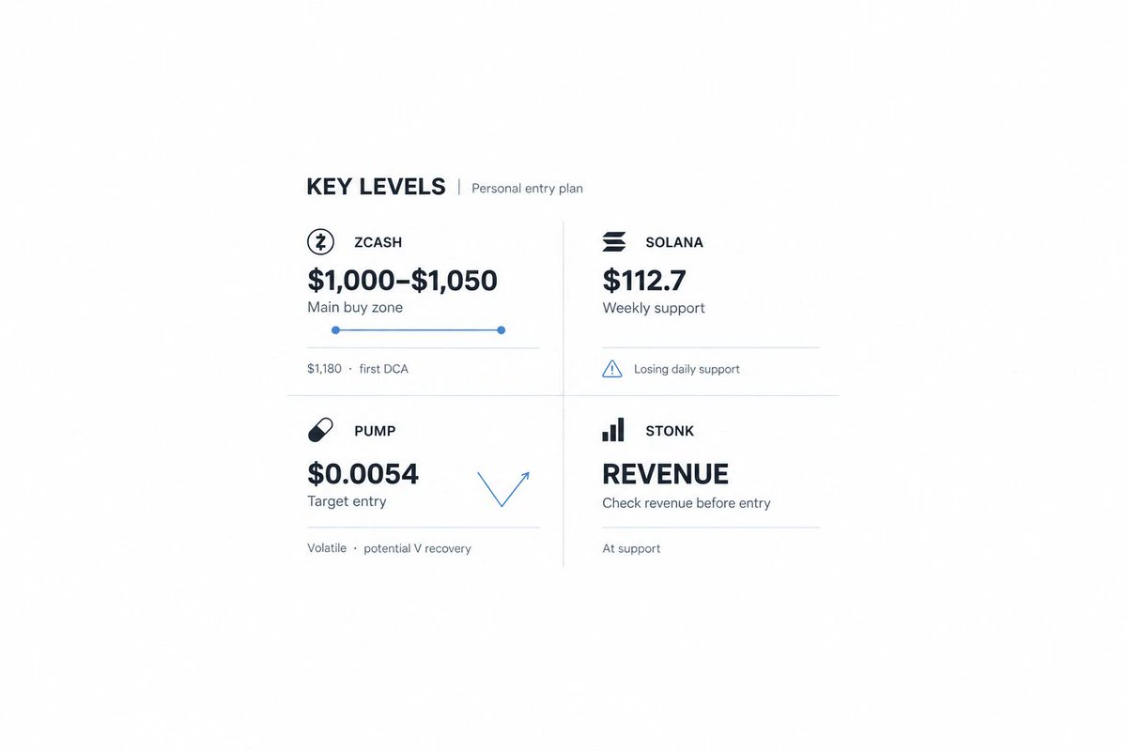This screenshot has width=1127, height=751.
Task: Select the KEY LEVELS heading
Action: [x=377, y=187]
